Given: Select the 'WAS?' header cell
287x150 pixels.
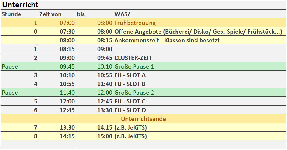Looking at the screenshot, I should 199,14.
